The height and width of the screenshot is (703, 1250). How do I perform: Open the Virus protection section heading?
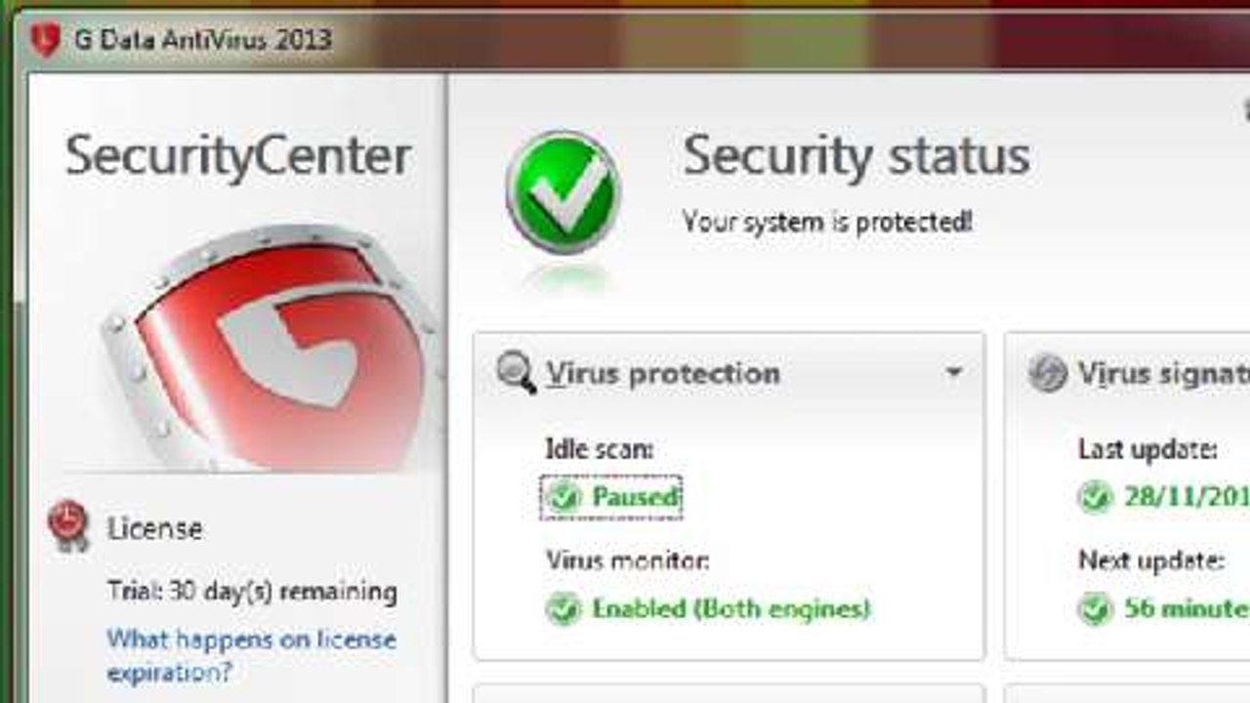tap(663, 373)
